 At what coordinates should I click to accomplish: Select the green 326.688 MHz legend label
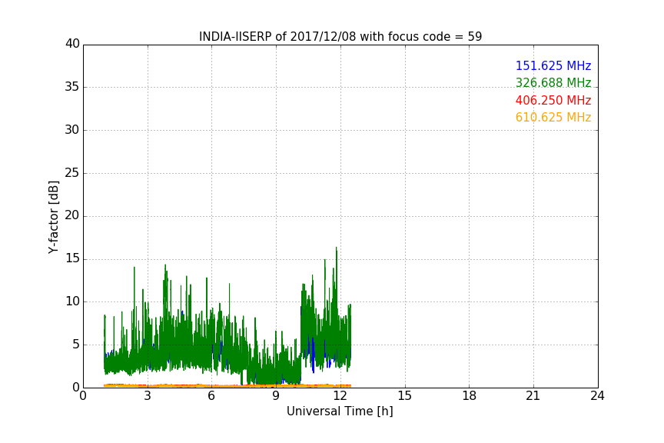coord(553,82)
